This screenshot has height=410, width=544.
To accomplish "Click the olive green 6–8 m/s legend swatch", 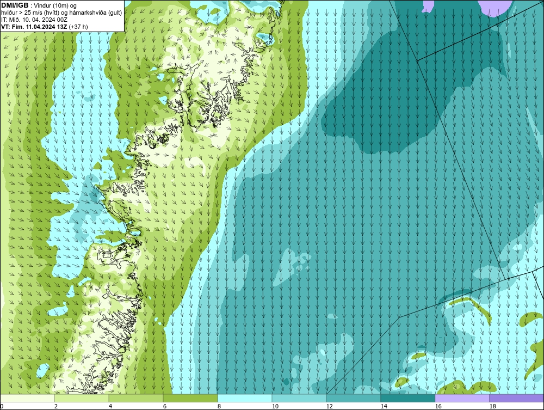I will point(190,398).
